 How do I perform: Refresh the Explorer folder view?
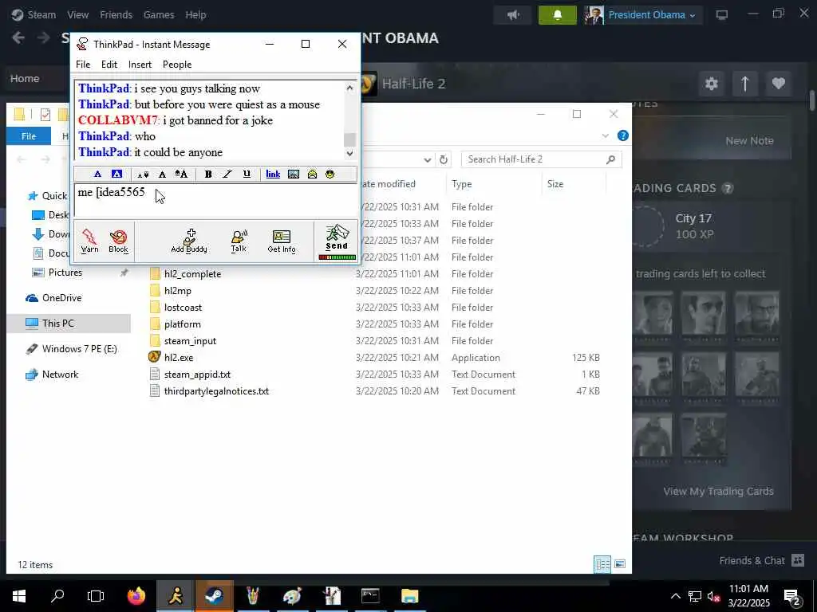tap(444, 159)
